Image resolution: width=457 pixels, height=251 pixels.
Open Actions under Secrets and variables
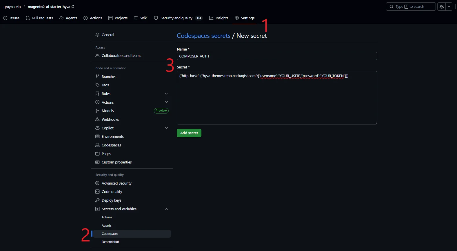point(107,217)
